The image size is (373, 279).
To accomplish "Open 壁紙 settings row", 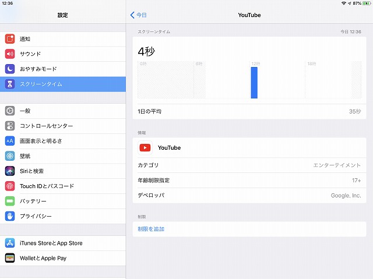I will pos(63,156).
